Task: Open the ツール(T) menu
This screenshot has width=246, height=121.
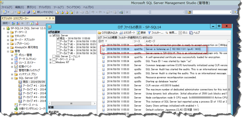Action: [x=58, y=7]
